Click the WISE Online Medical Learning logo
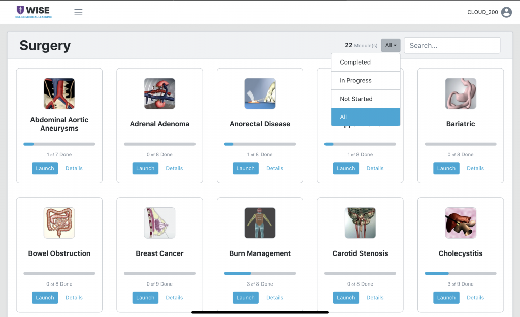Viewport: 520px width, 317px height. point(34,12)
